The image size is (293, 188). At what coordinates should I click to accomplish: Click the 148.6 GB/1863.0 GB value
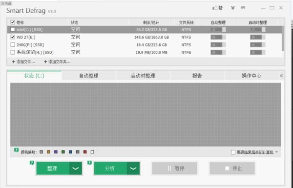tap(151, 37)
